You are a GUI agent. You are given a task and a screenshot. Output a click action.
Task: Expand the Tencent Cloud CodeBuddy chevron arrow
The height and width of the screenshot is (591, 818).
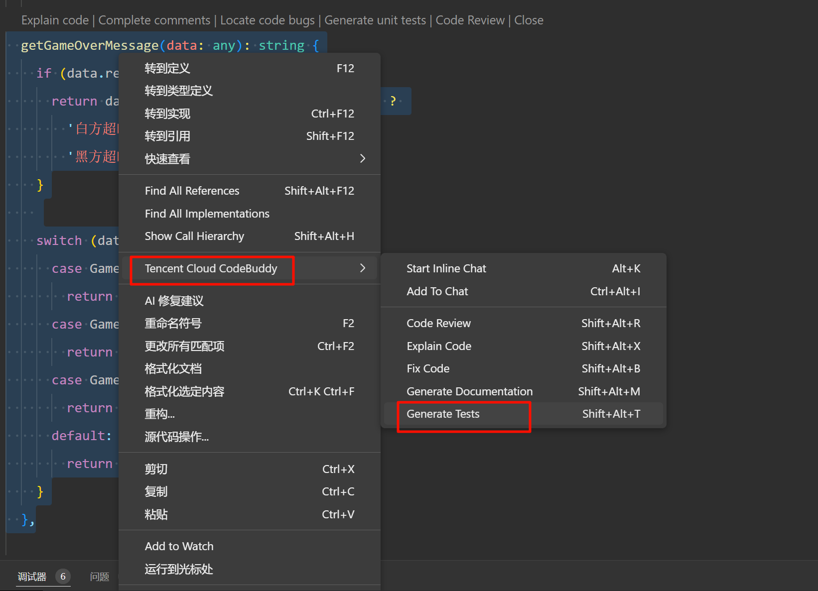pos(362,268)
